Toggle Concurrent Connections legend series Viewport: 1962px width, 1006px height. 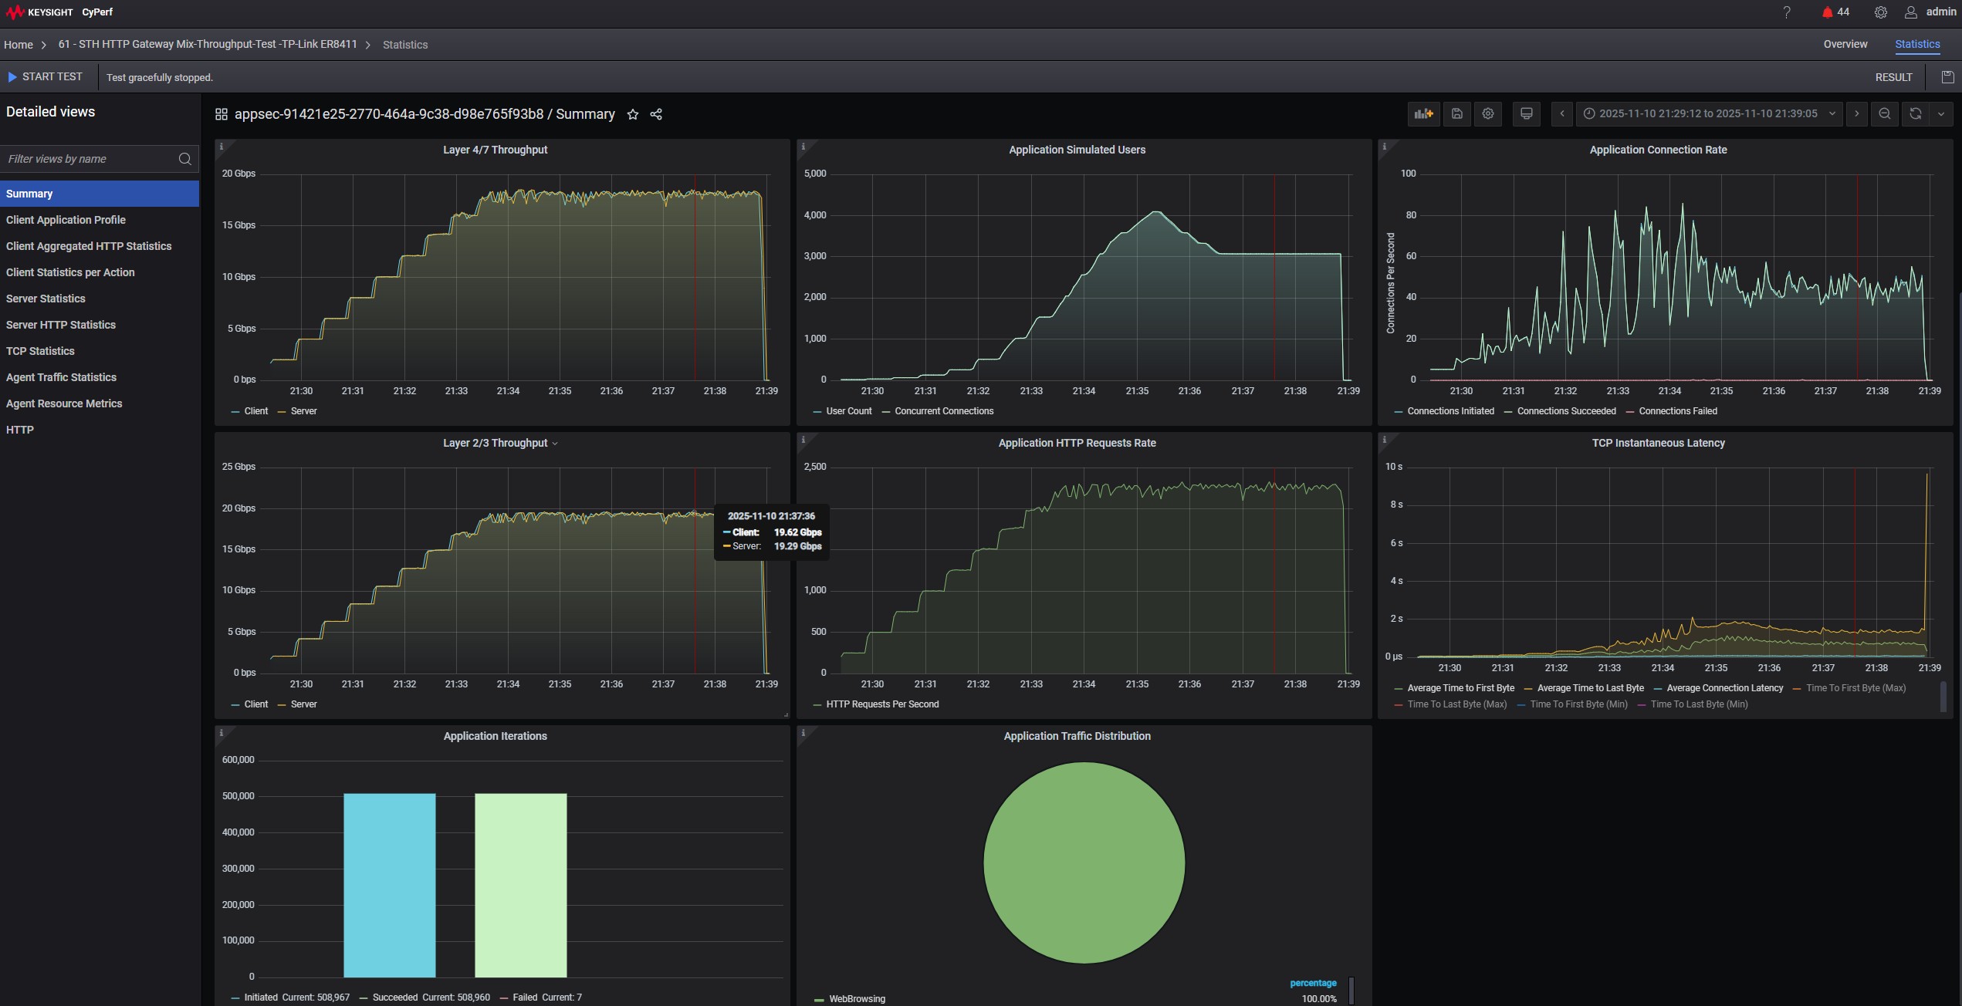click(943, 411)
